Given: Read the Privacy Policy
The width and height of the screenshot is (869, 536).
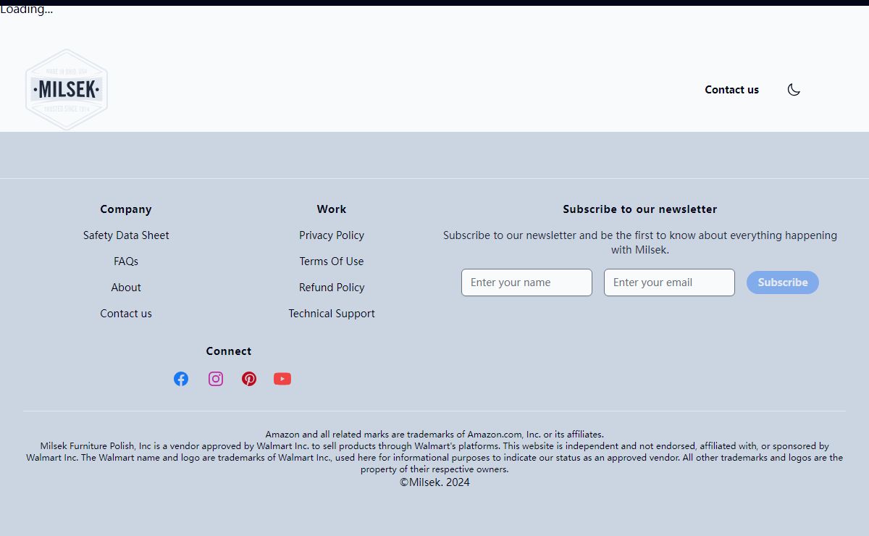Looking at the screenshot, I should click(x=332, y=235).
